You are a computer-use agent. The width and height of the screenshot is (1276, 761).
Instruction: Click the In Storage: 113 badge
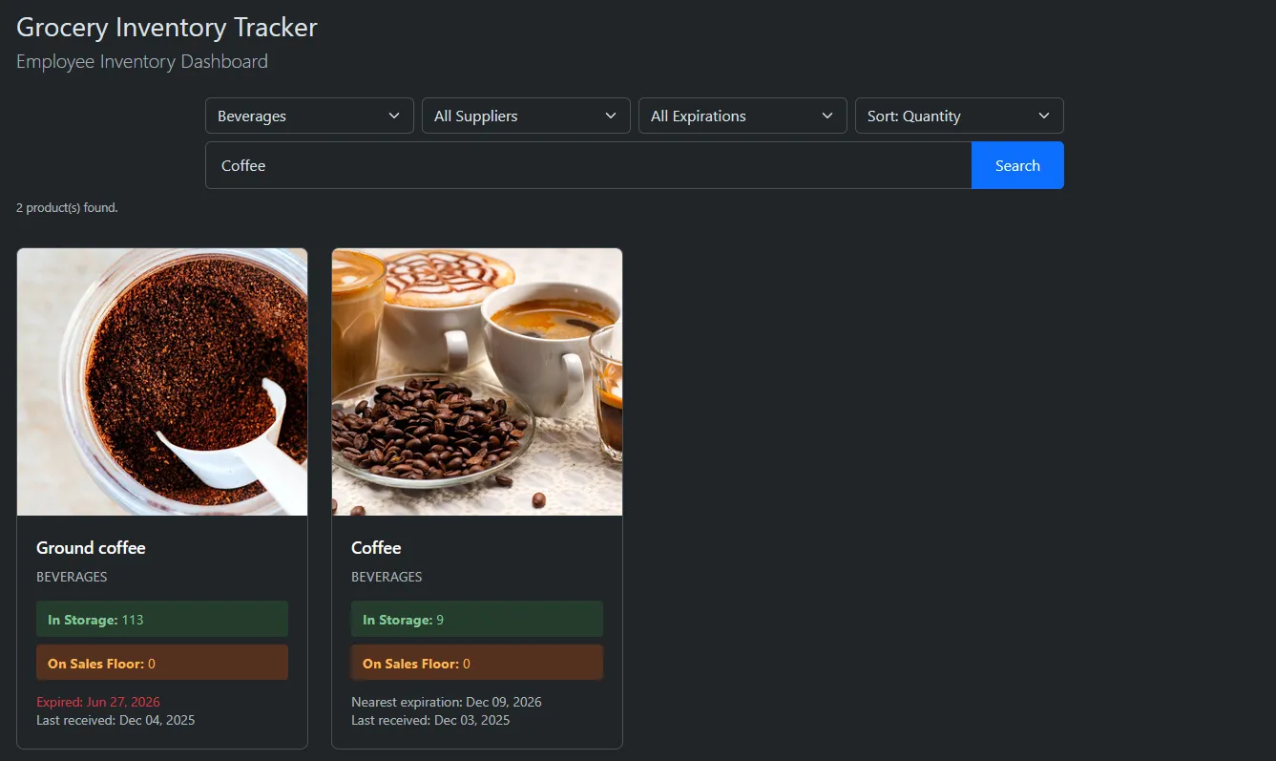point(162,619)
